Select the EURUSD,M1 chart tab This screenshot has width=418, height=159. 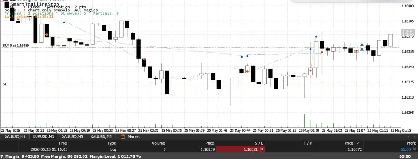click(43, 137)
